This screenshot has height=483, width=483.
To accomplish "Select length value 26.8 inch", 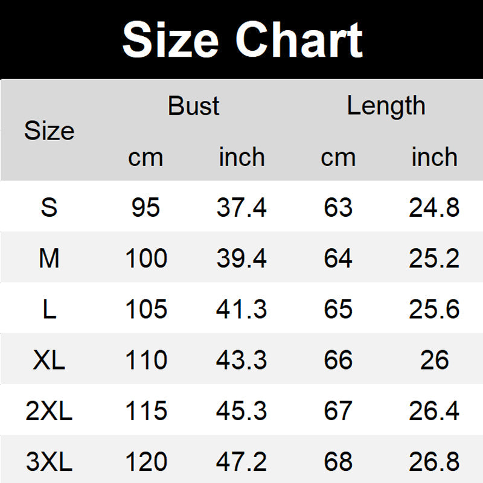I will (434, 461).
